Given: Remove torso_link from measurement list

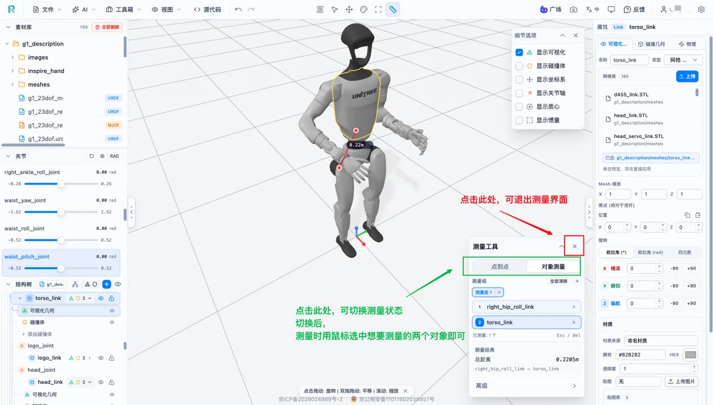Looking at the screenshot, I should (574, 322).
